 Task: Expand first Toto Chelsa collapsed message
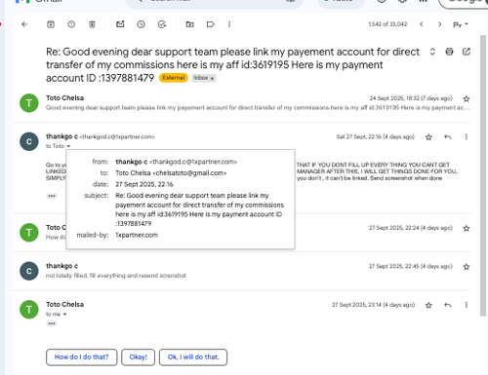(241, 103)
